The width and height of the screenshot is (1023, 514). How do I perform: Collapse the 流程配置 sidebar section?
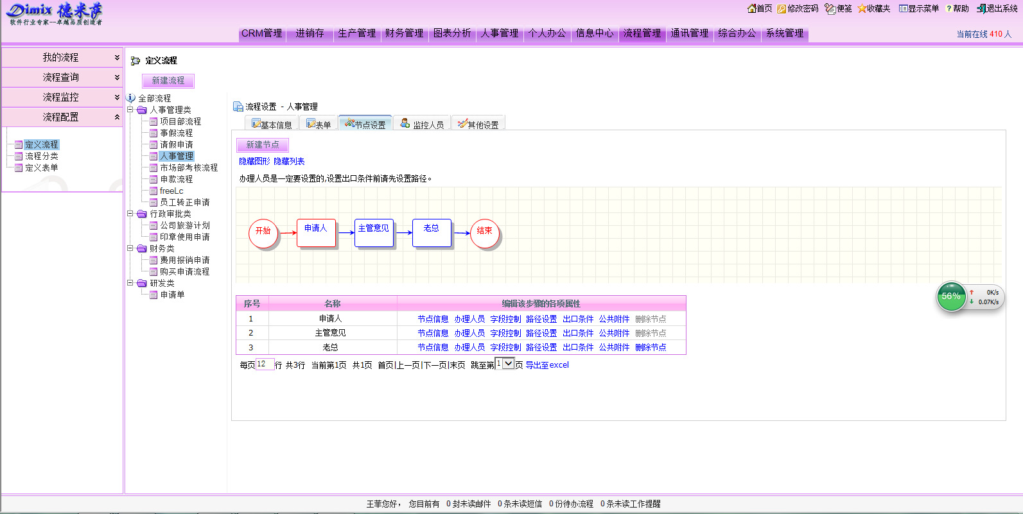point(117,117)
